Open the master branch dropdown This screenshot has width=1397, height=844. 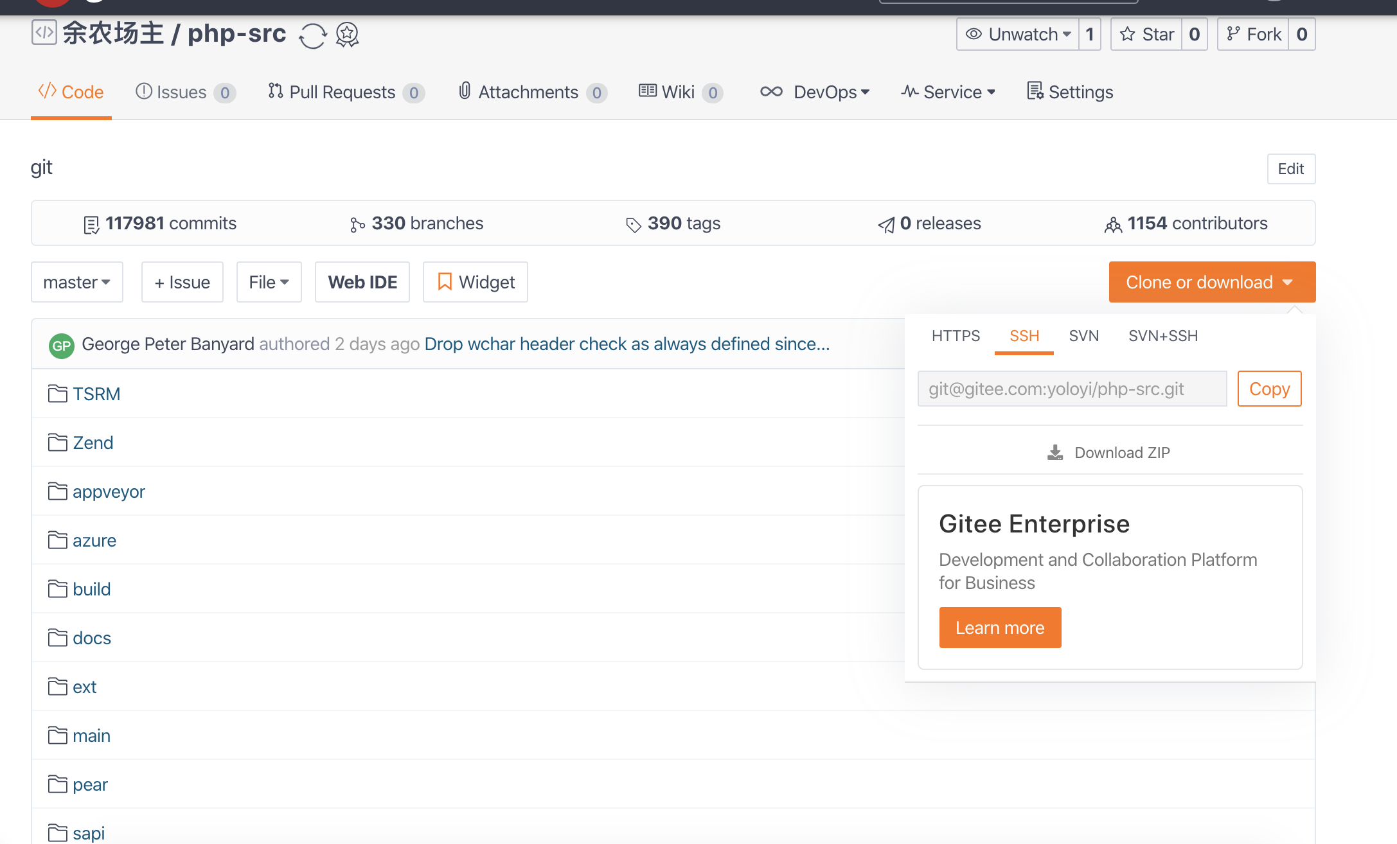pos(77,282)
